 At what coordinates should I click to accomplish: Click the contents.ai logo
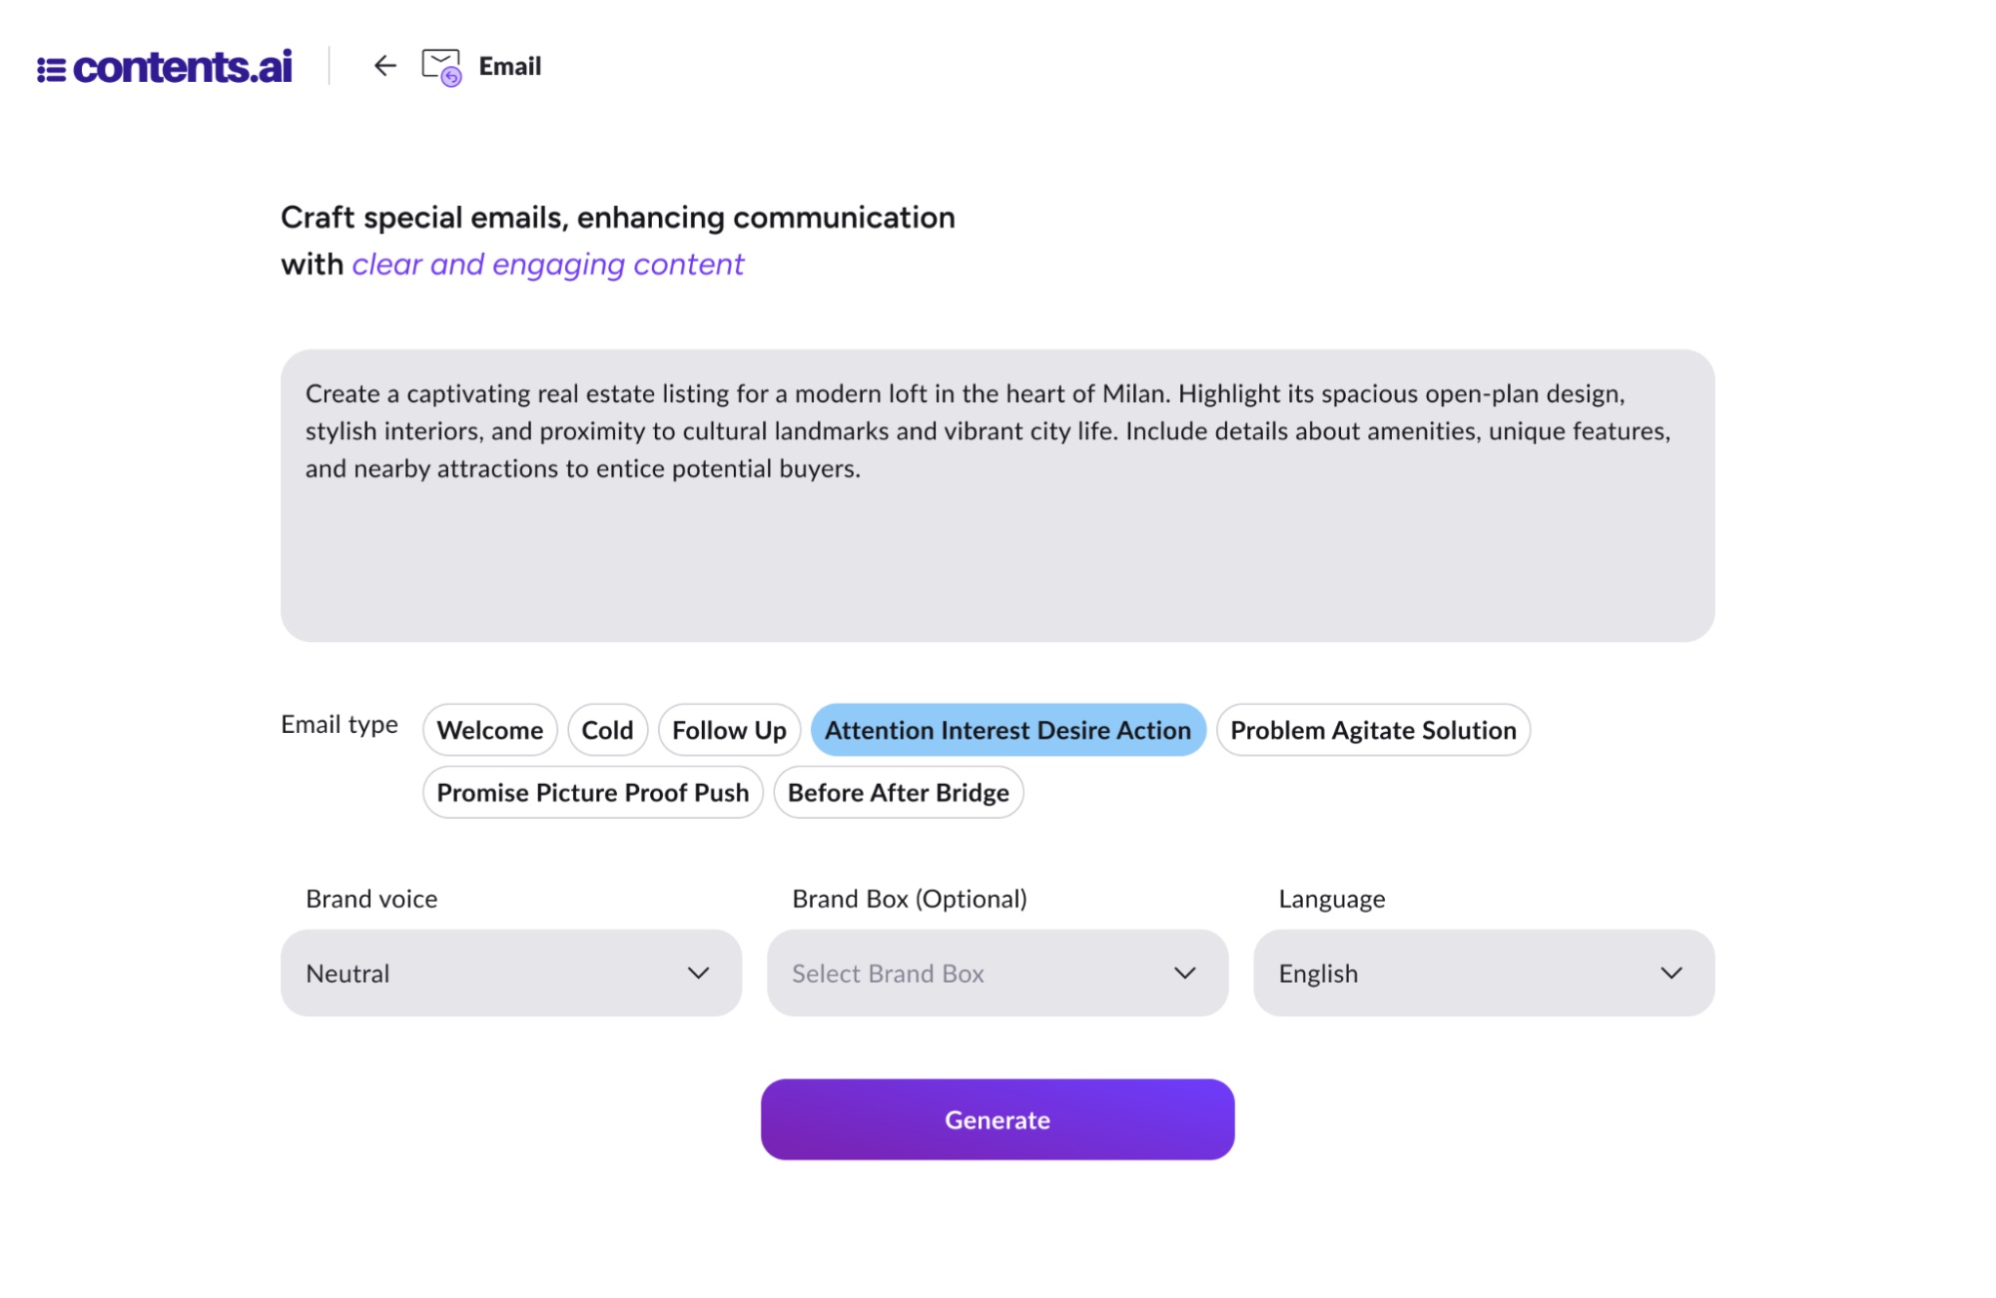coord(167,66)
